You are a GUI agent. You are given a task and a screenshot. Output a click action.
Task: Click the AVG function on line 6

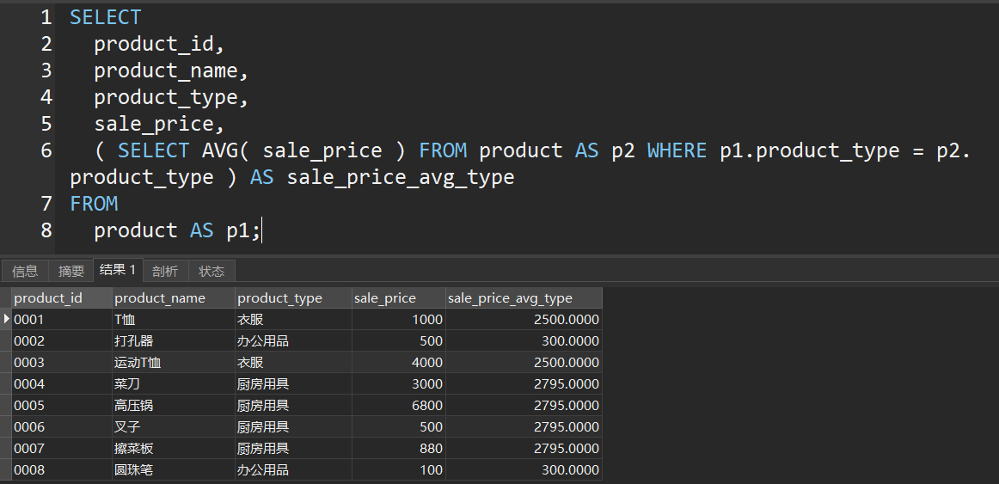(219, 150)
